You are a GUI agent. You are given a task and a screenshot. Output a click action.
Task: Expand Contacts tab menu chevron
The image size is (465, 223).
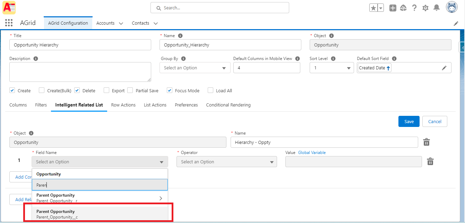click(156, 23)
